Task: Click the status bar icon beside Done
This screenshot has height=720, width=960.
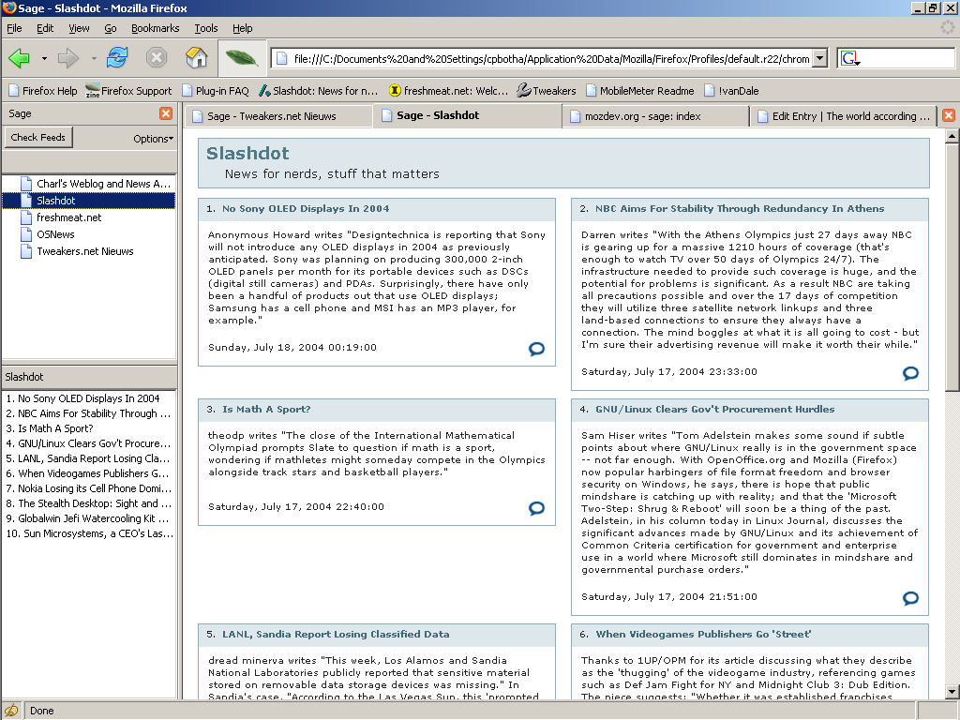Action: point(11,711)
